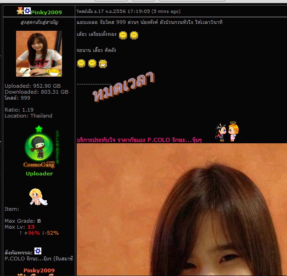Click the first smiley after เตรียมตั้งทอง
Viewport: 287px width, 276px height.
[x=123, y=35]
